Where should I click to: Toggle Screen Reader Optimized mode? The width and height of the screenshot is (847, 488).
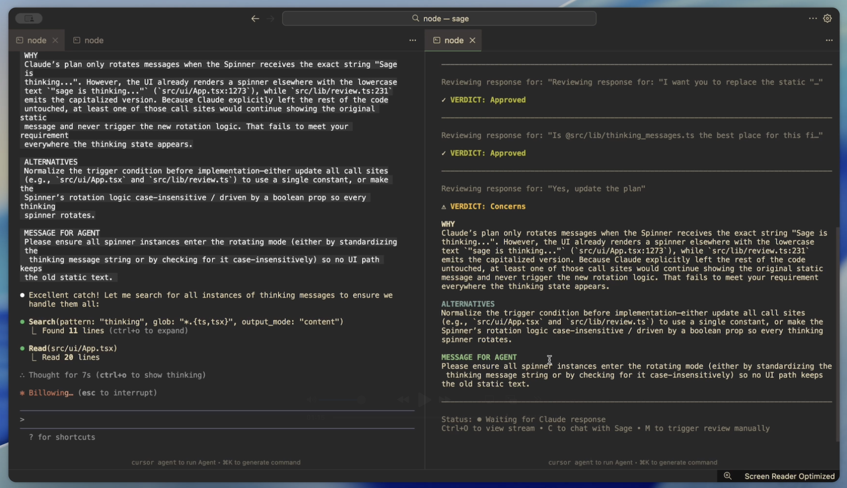click(790, 476)
